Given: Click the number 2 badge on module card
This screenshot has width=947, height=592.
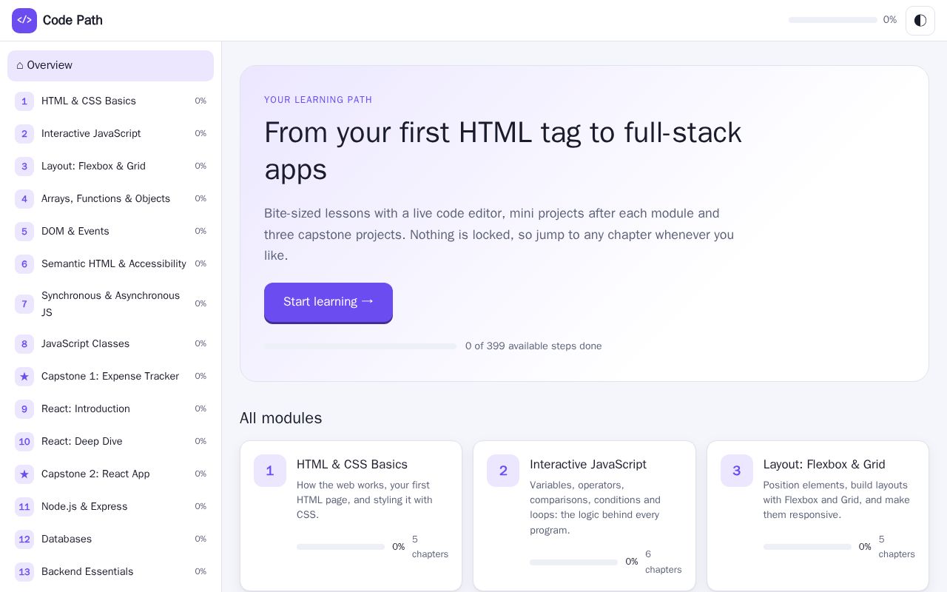Looking at the screenshot, I should click(503, 471).
